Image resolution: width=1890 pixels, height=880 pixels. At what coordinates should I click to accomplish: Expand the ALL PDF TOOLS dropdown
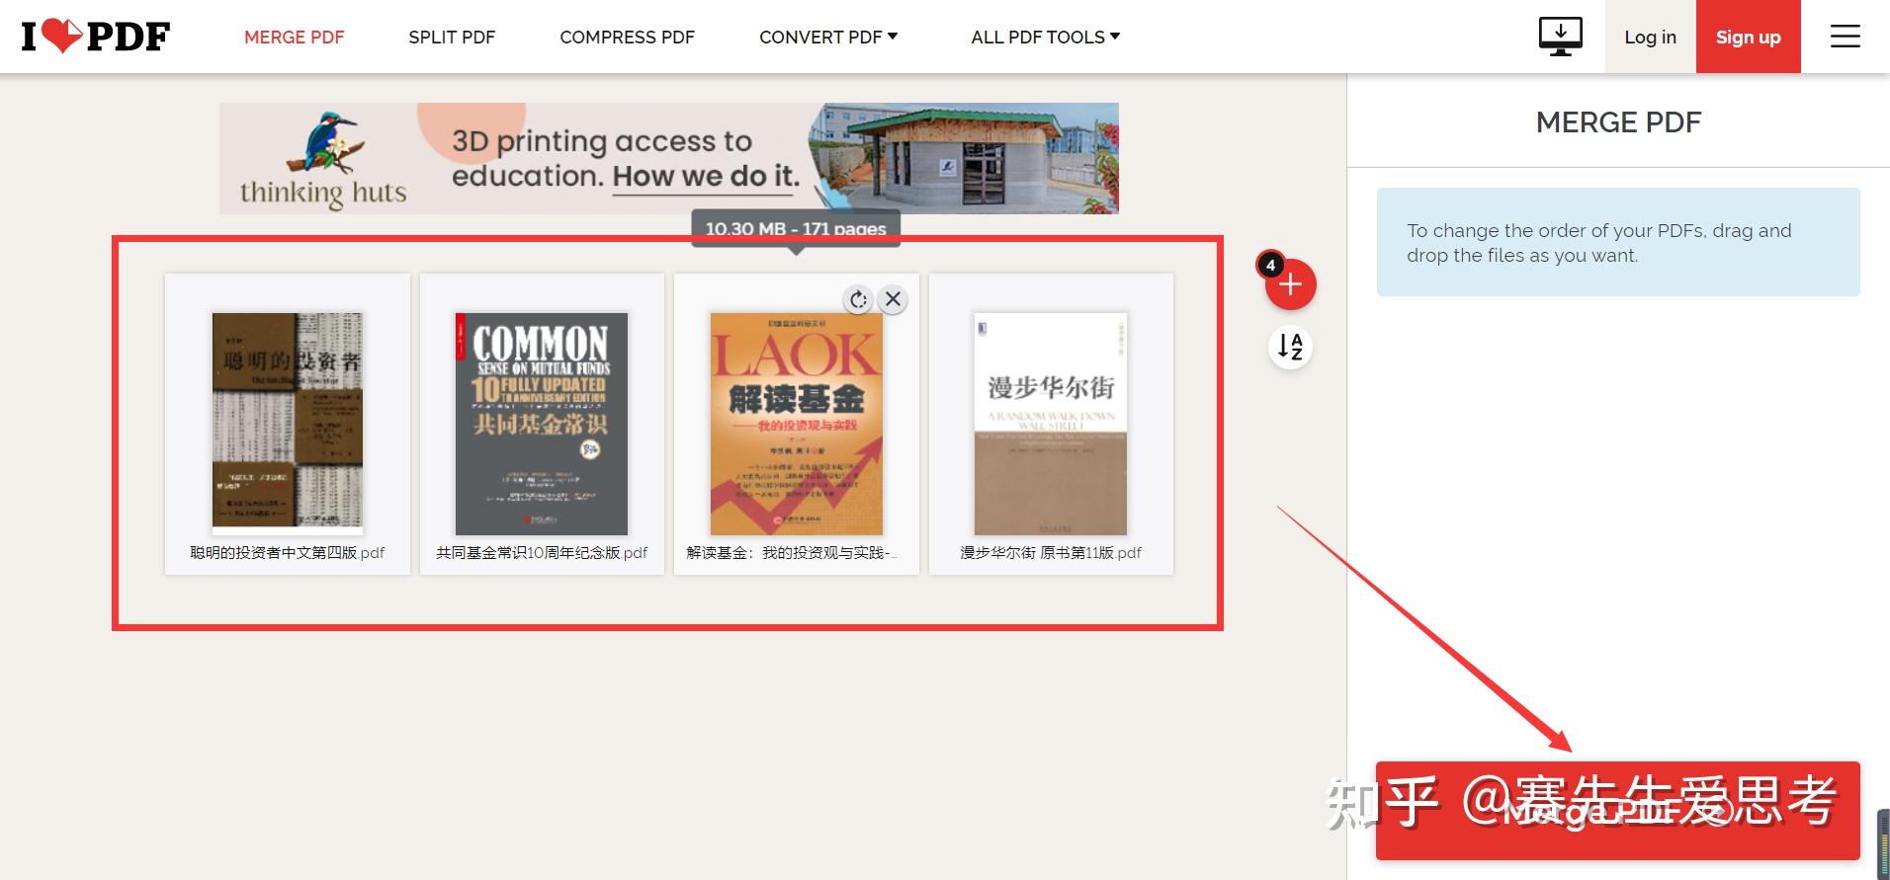click(1046, 37)
